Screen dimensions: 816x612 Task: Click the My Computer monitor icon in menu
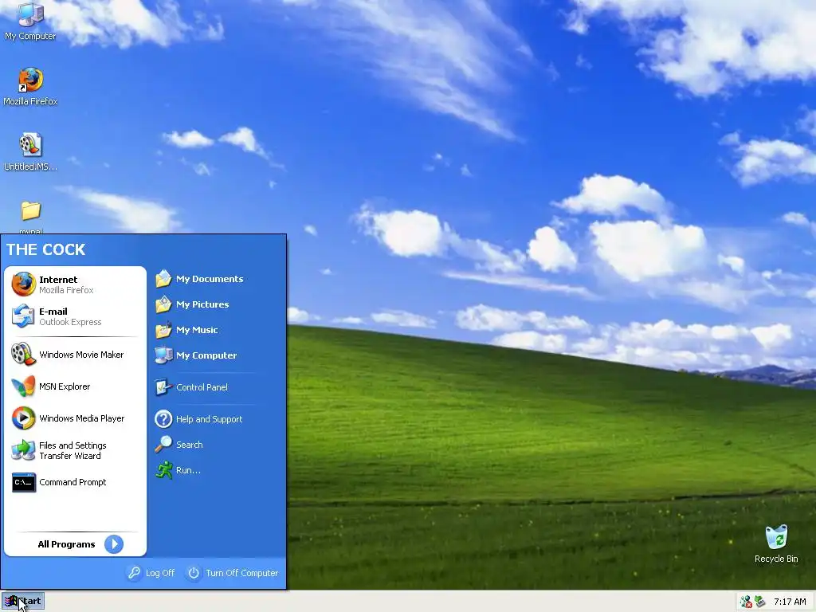163,355
